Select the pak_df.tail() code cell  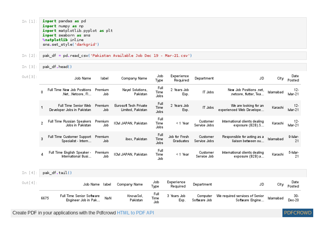point(173,173)
